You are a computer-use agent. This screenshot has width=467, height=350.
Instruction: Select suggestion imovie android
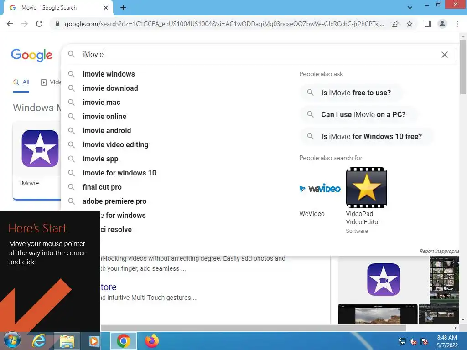(x=107, y=131)
